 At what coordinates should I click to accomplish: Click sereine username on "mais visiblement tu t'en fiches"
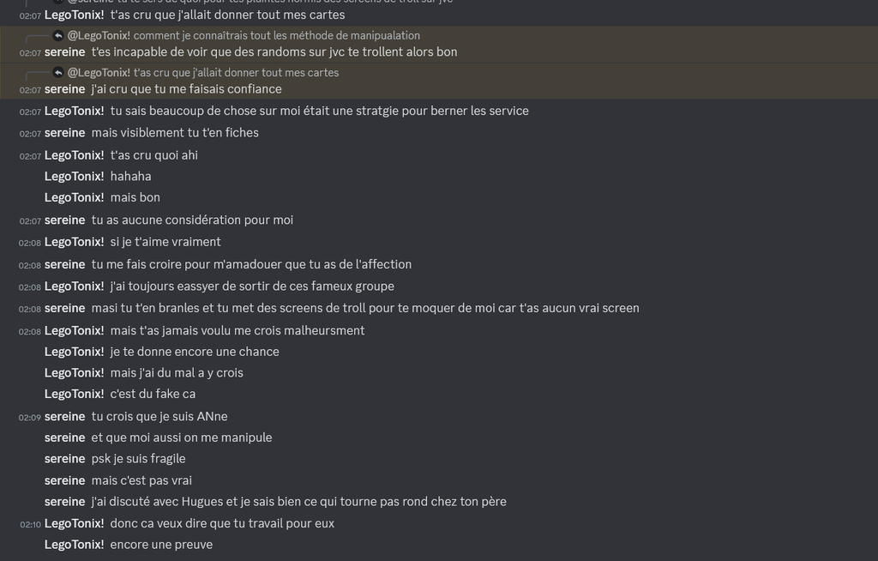[x=64, y=133]
